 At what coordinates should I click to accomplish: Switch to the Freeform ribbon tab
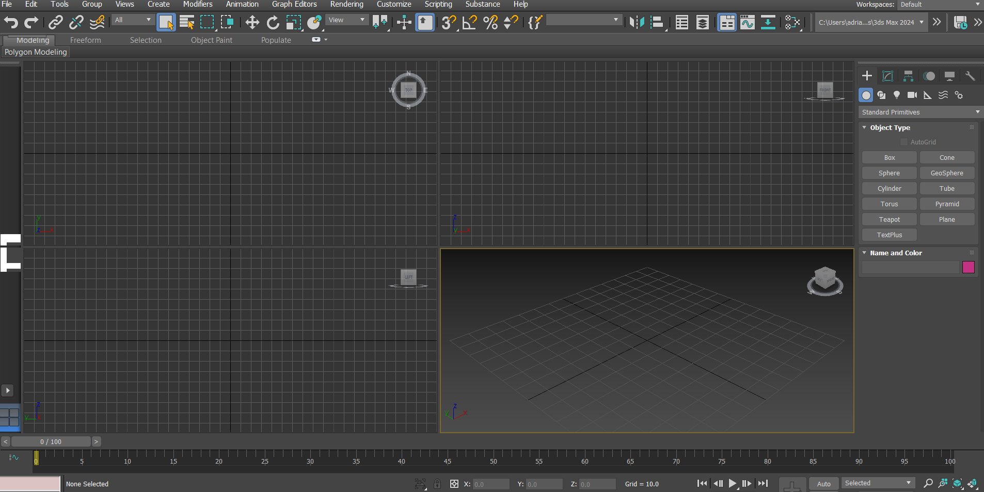(85, 40)
